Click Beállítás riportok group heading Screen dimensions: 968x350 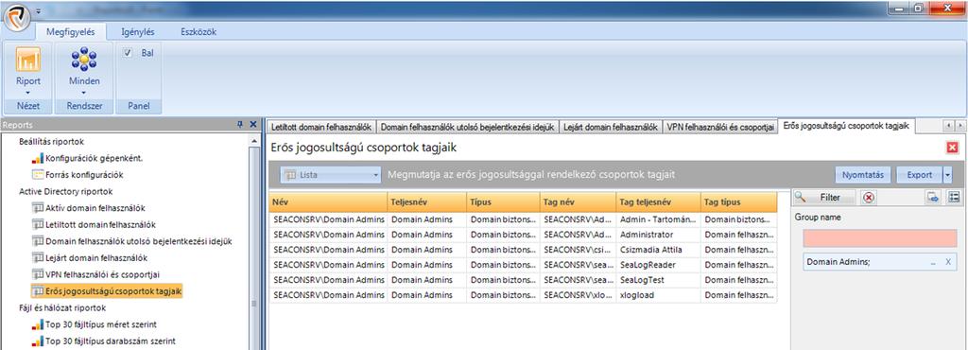pos(51,141)
